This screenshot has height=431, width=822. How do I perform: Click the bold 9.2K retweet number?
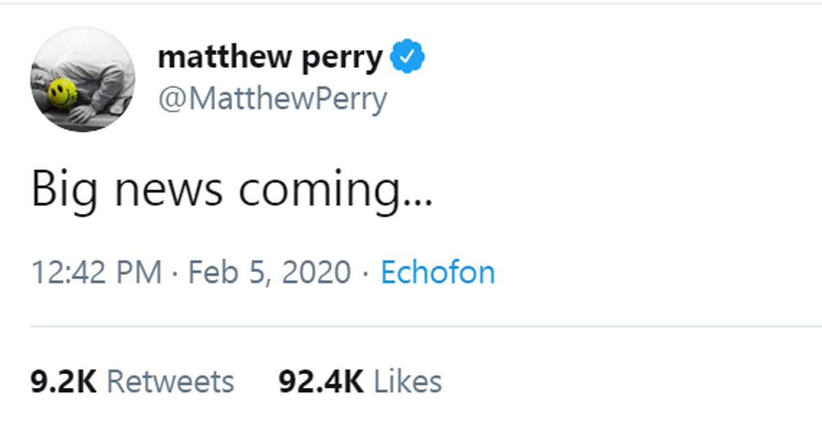[63, 382]
